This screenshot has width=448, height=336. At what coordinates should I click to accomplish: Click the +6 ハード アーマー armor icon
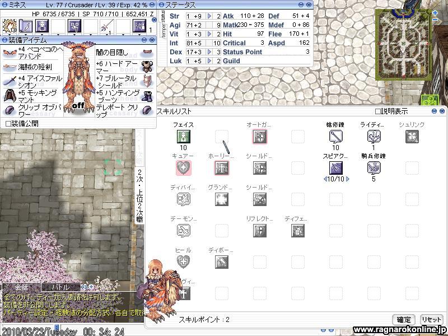(147, 66)
